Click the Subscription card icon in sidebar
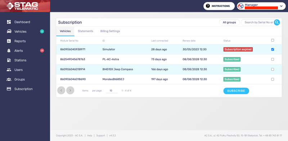 click(x=9, y=89)
